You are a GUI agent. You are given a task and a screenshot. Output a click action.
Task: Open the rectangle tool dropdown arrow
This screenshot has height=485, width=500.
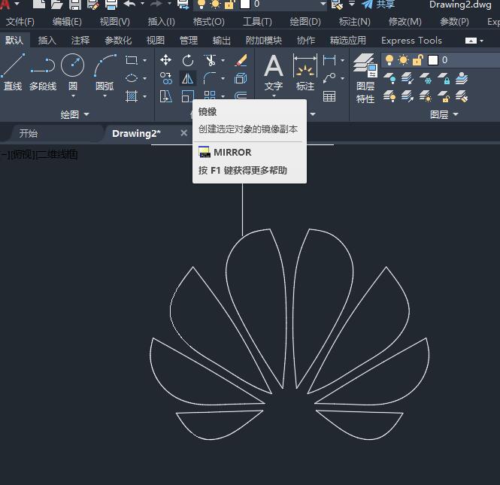tap(145, 60)
